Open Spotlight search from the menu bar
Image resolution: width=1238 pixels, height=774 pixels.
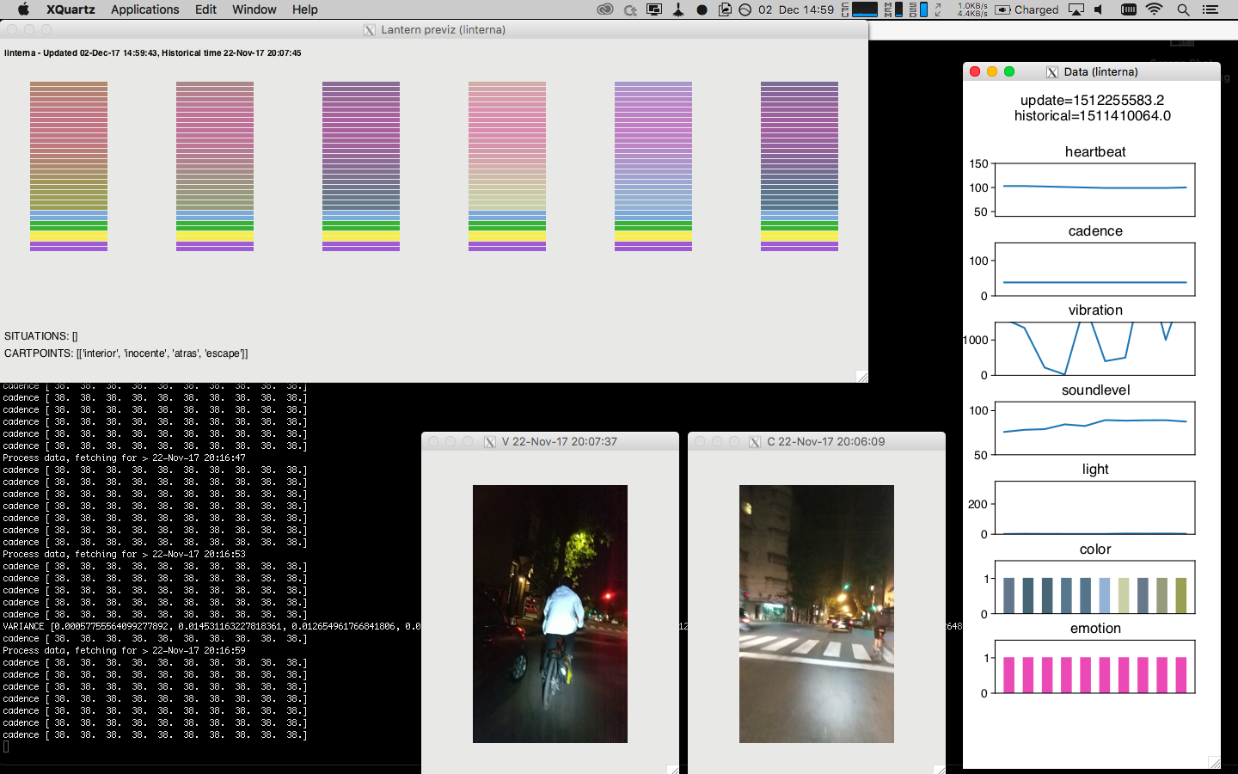(1183, 9)
